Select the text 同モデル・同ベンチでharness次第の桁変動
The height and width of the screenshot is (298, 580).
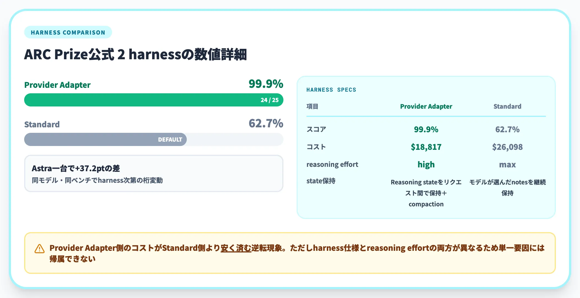click(97, 181)
